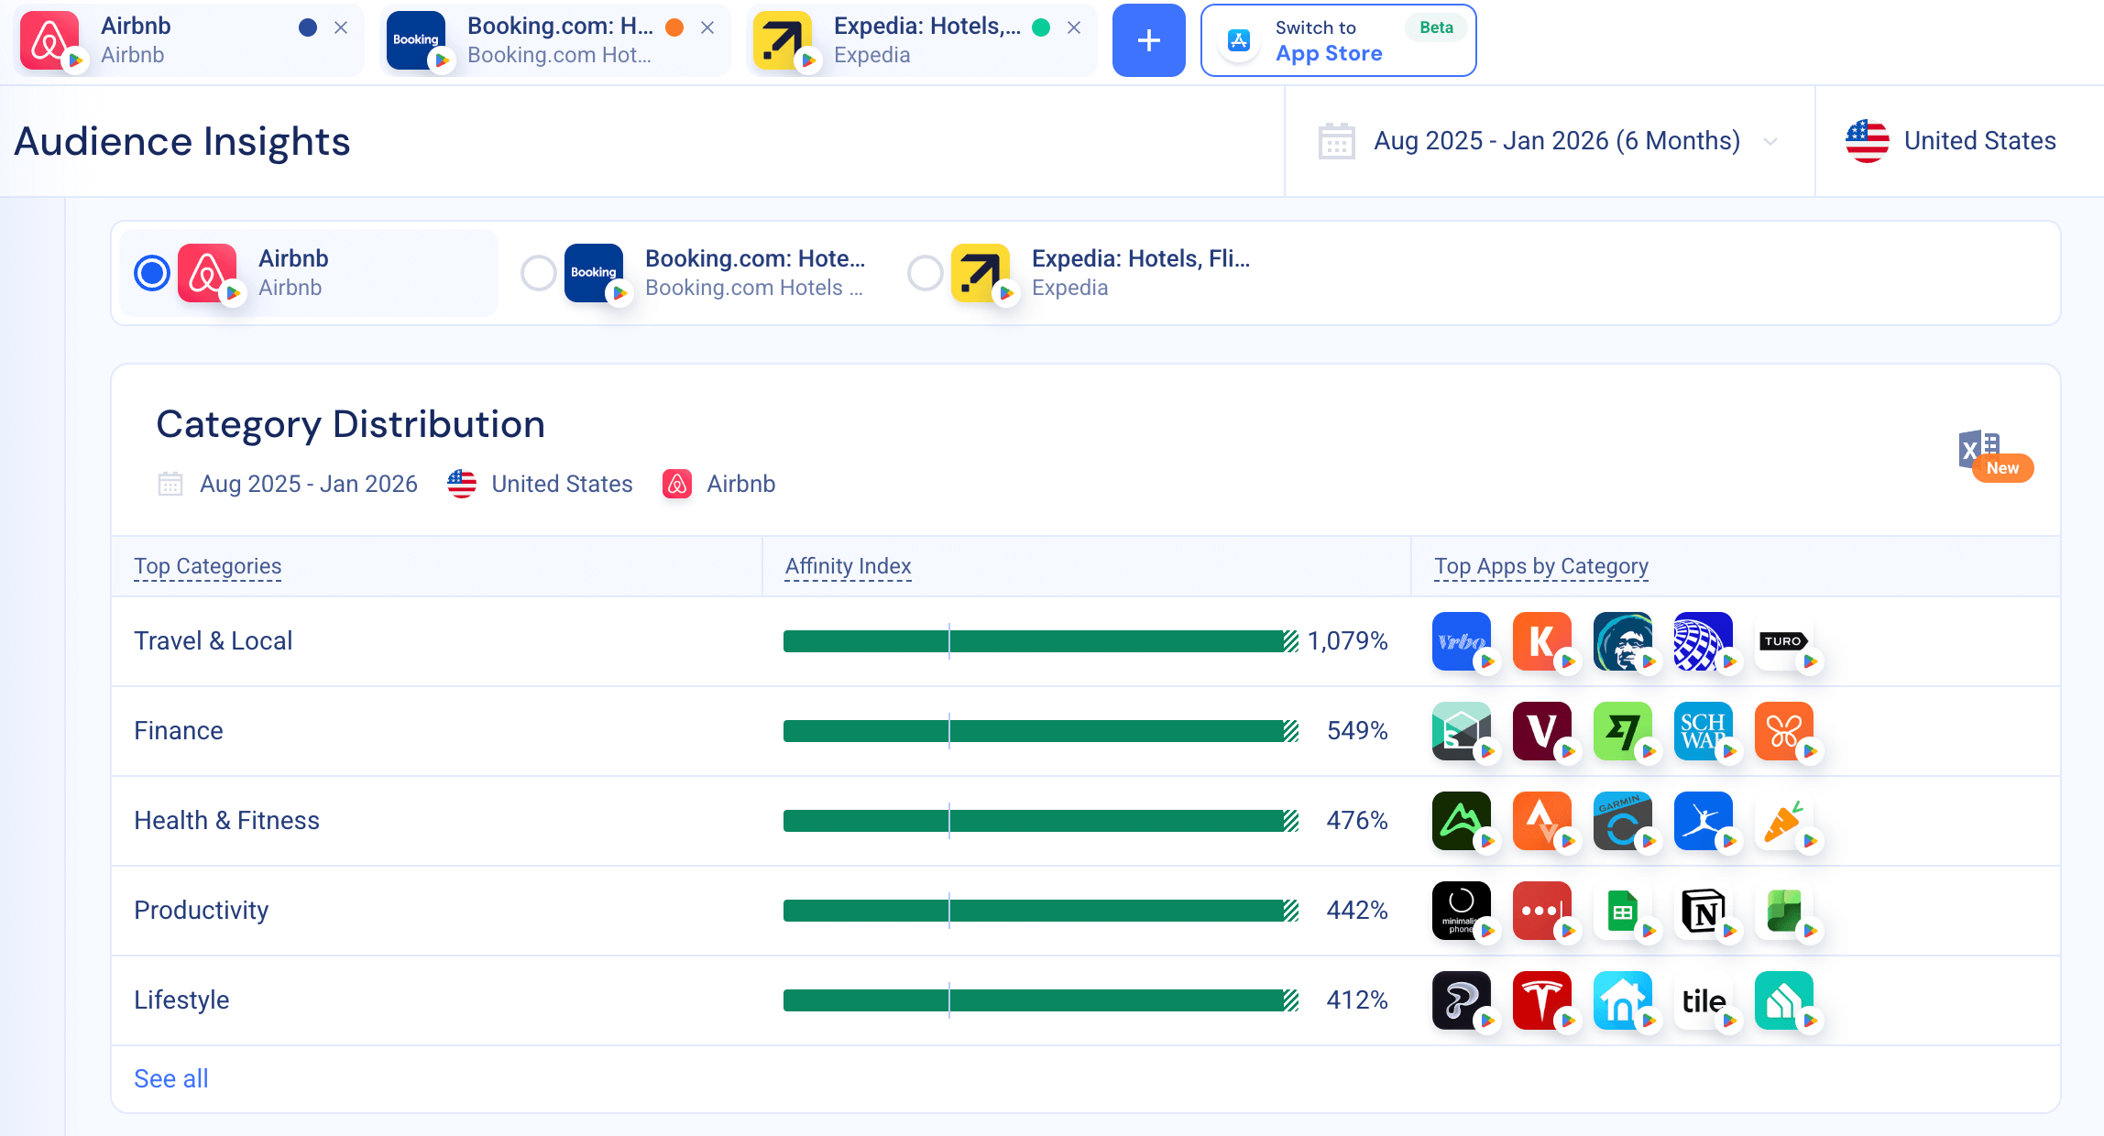Remove Airbnb from the comparison tabs

tap(341, 27)
